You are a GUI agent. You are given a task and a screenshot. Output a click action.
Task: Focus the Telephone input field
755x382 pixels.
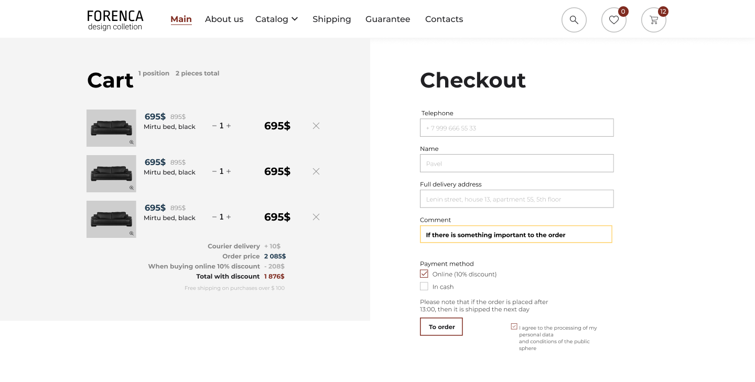point(516,127)
